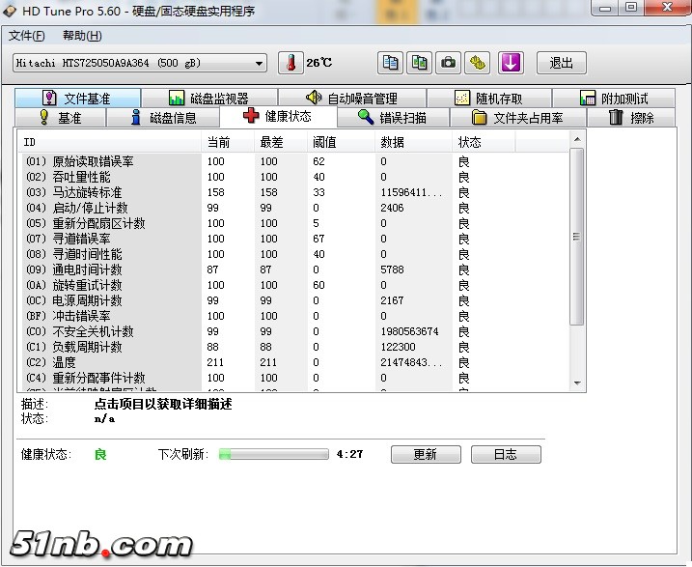
Task: Click the camera save screenshot icon
Action: coord(448,63)
